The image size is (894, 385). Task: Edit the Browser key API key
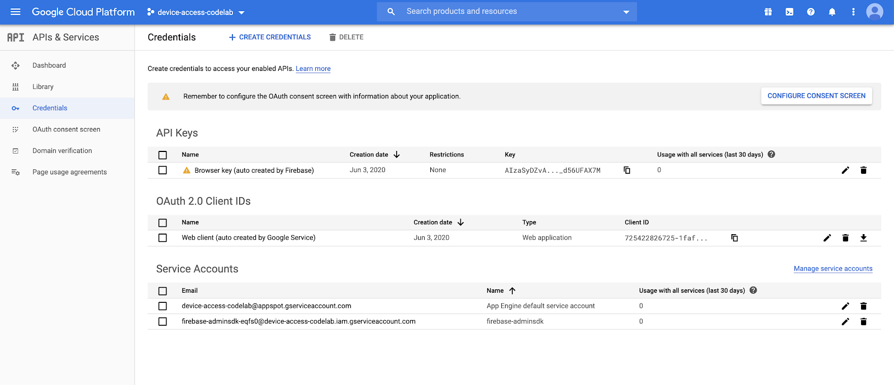coord(845,170)
